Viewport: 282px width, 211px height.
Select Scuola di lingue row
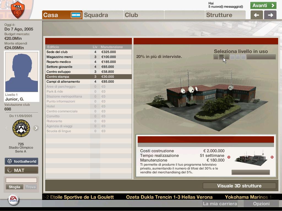(x=88, y=131)
